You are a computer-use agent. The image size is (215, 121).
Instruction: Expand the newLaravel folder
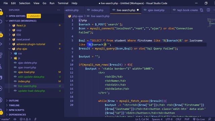tap(23, 40)
